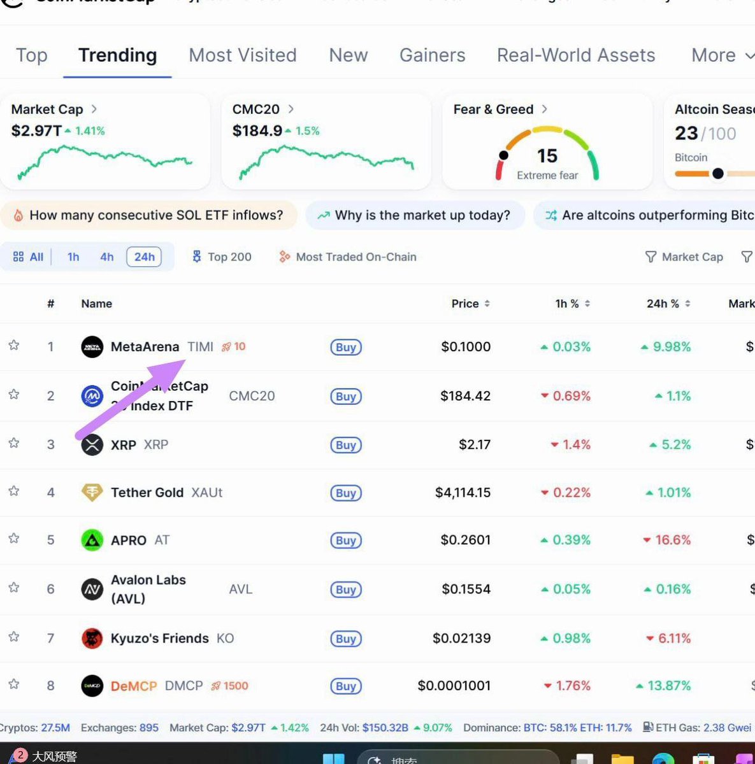This screenshot has width=755, height=764.
Task: Open the 大风预警 weather widget
Action: pyautogui.click(x=43, y=756)
